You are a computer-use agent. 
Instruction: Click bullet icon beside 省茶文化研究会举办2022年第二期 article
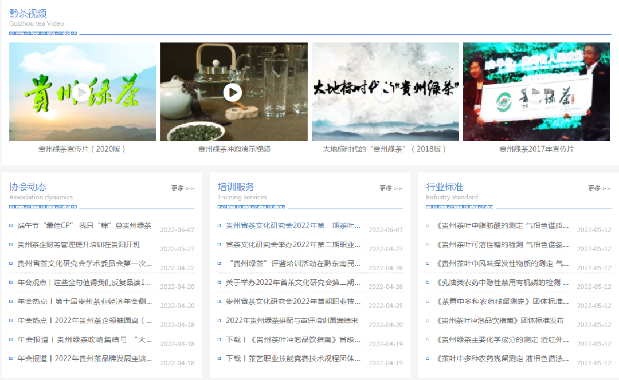pyautogui.click(x=219, y=244)
